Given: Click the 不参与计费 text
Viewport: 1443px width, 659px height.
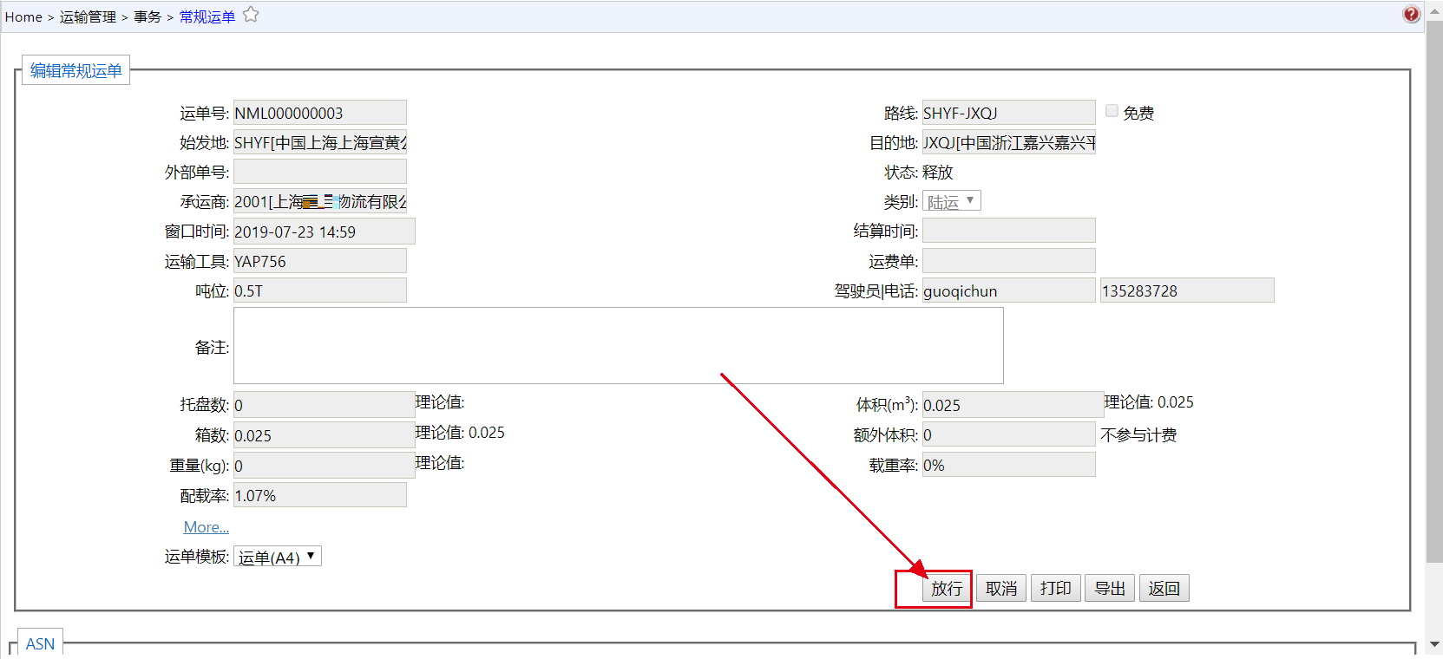Looking at the screenshot, I should point(1138,434).
